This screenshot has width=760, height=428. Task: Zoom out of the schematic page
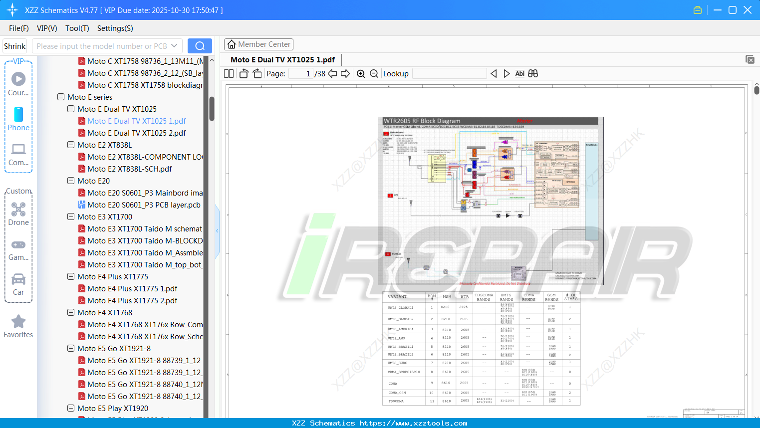(x=374, y=74)
